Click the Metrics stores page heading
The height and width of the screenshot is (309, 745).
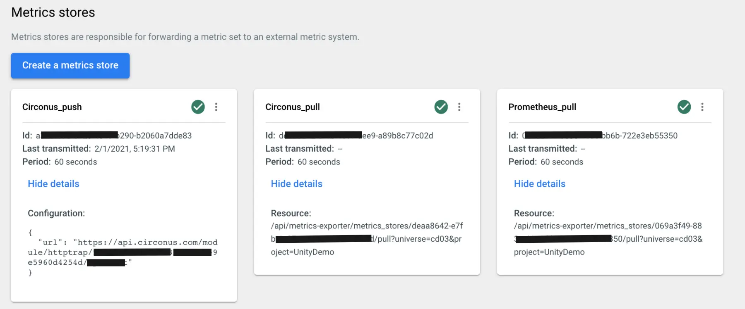click(x=53, y=12)
